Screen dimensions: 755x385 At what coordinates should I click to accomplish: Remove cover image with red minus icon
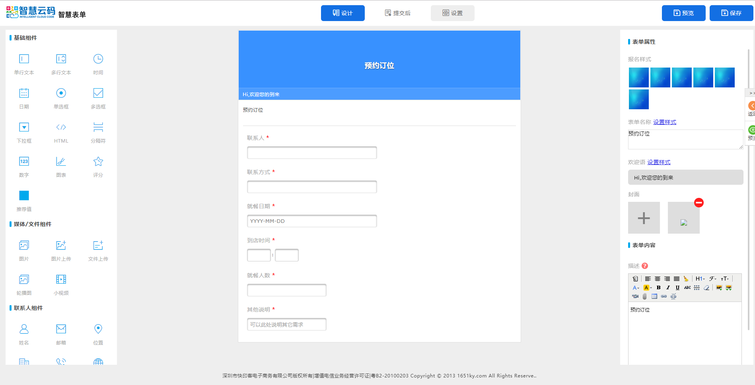click(699, 203)
